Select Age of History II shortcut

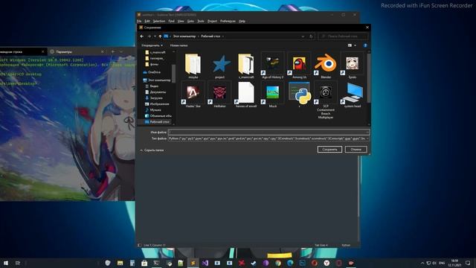click(273, 66)
